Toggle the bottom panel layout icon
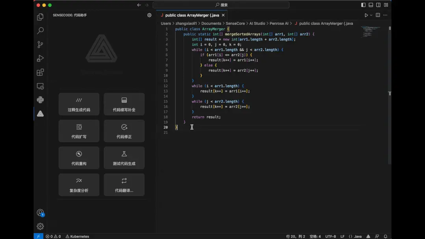Screen dimensions: 425x239 pos(371,5)
